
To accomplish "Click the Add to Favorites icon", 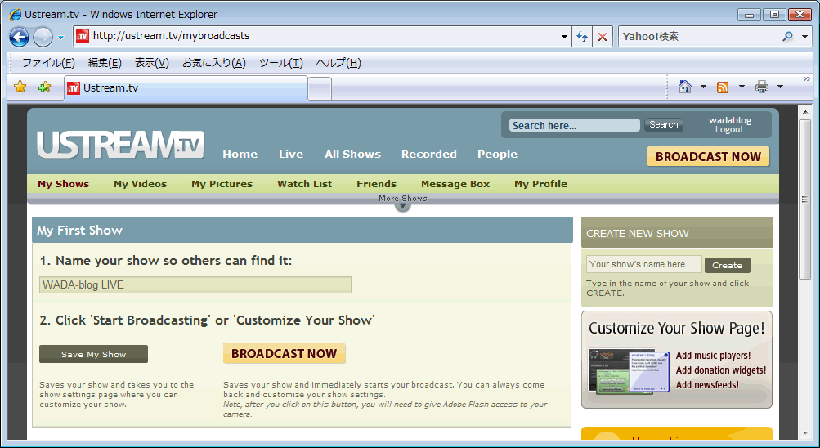I will point(44,87).
